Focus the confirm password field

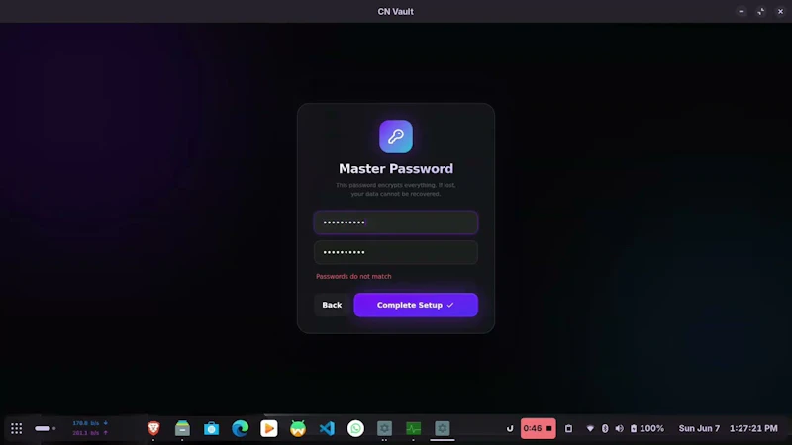pos(395,252)
